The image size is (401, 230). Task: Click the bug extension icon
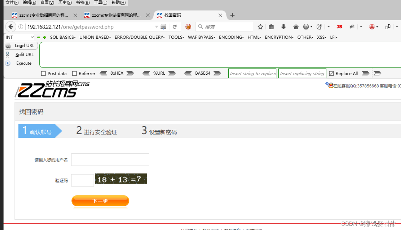tap(352, 27)
